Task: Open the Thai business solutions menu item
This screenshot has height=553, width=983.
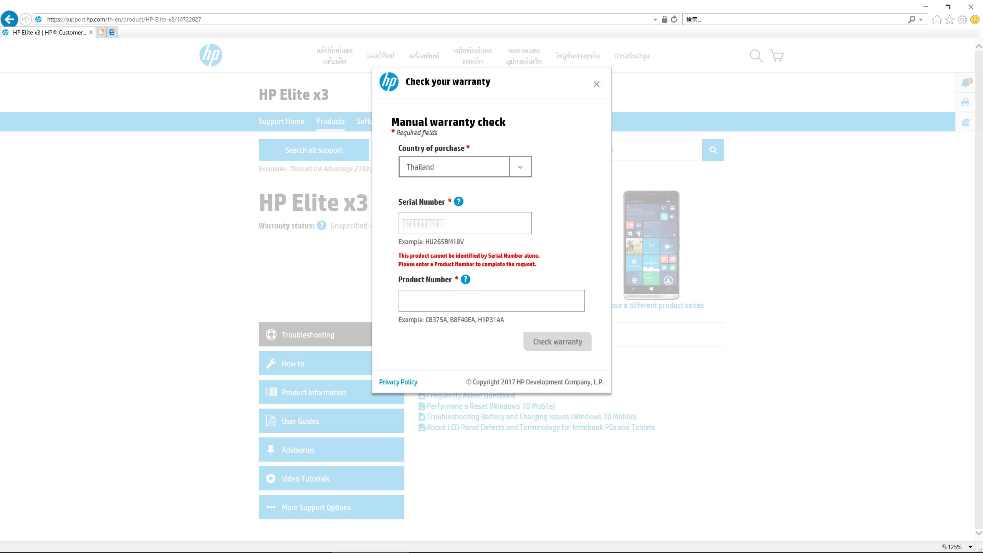Action: point(577,56)
